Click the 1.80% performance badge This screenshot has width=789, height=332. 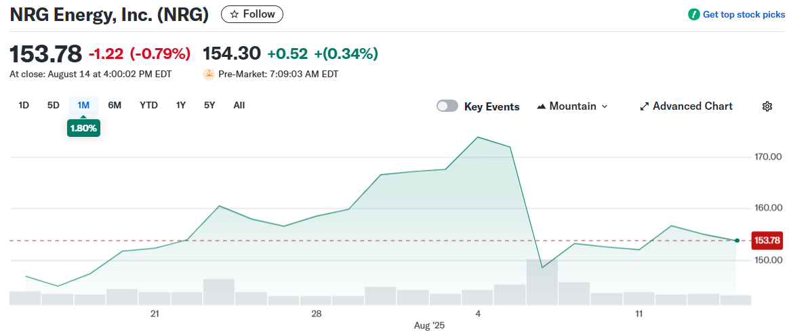(x=83, y=128)
